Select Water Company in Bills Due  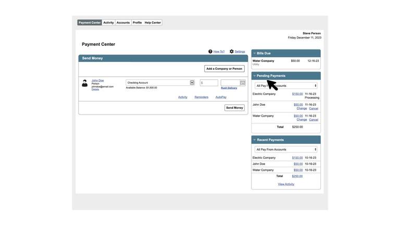pyautogui.click(x=263, y=61)
